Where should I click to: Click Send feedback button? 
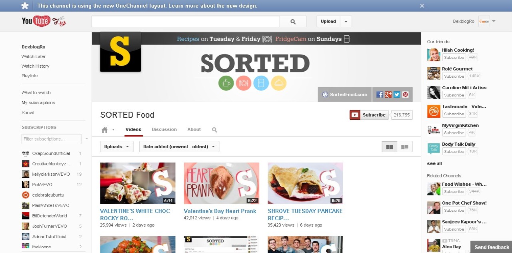coord(492,247)
